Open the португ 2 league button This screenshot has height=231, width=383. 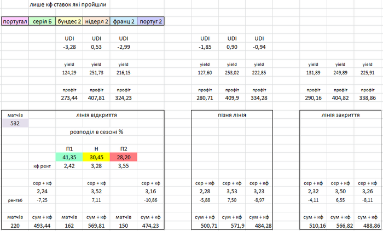(x=150, y=21)
